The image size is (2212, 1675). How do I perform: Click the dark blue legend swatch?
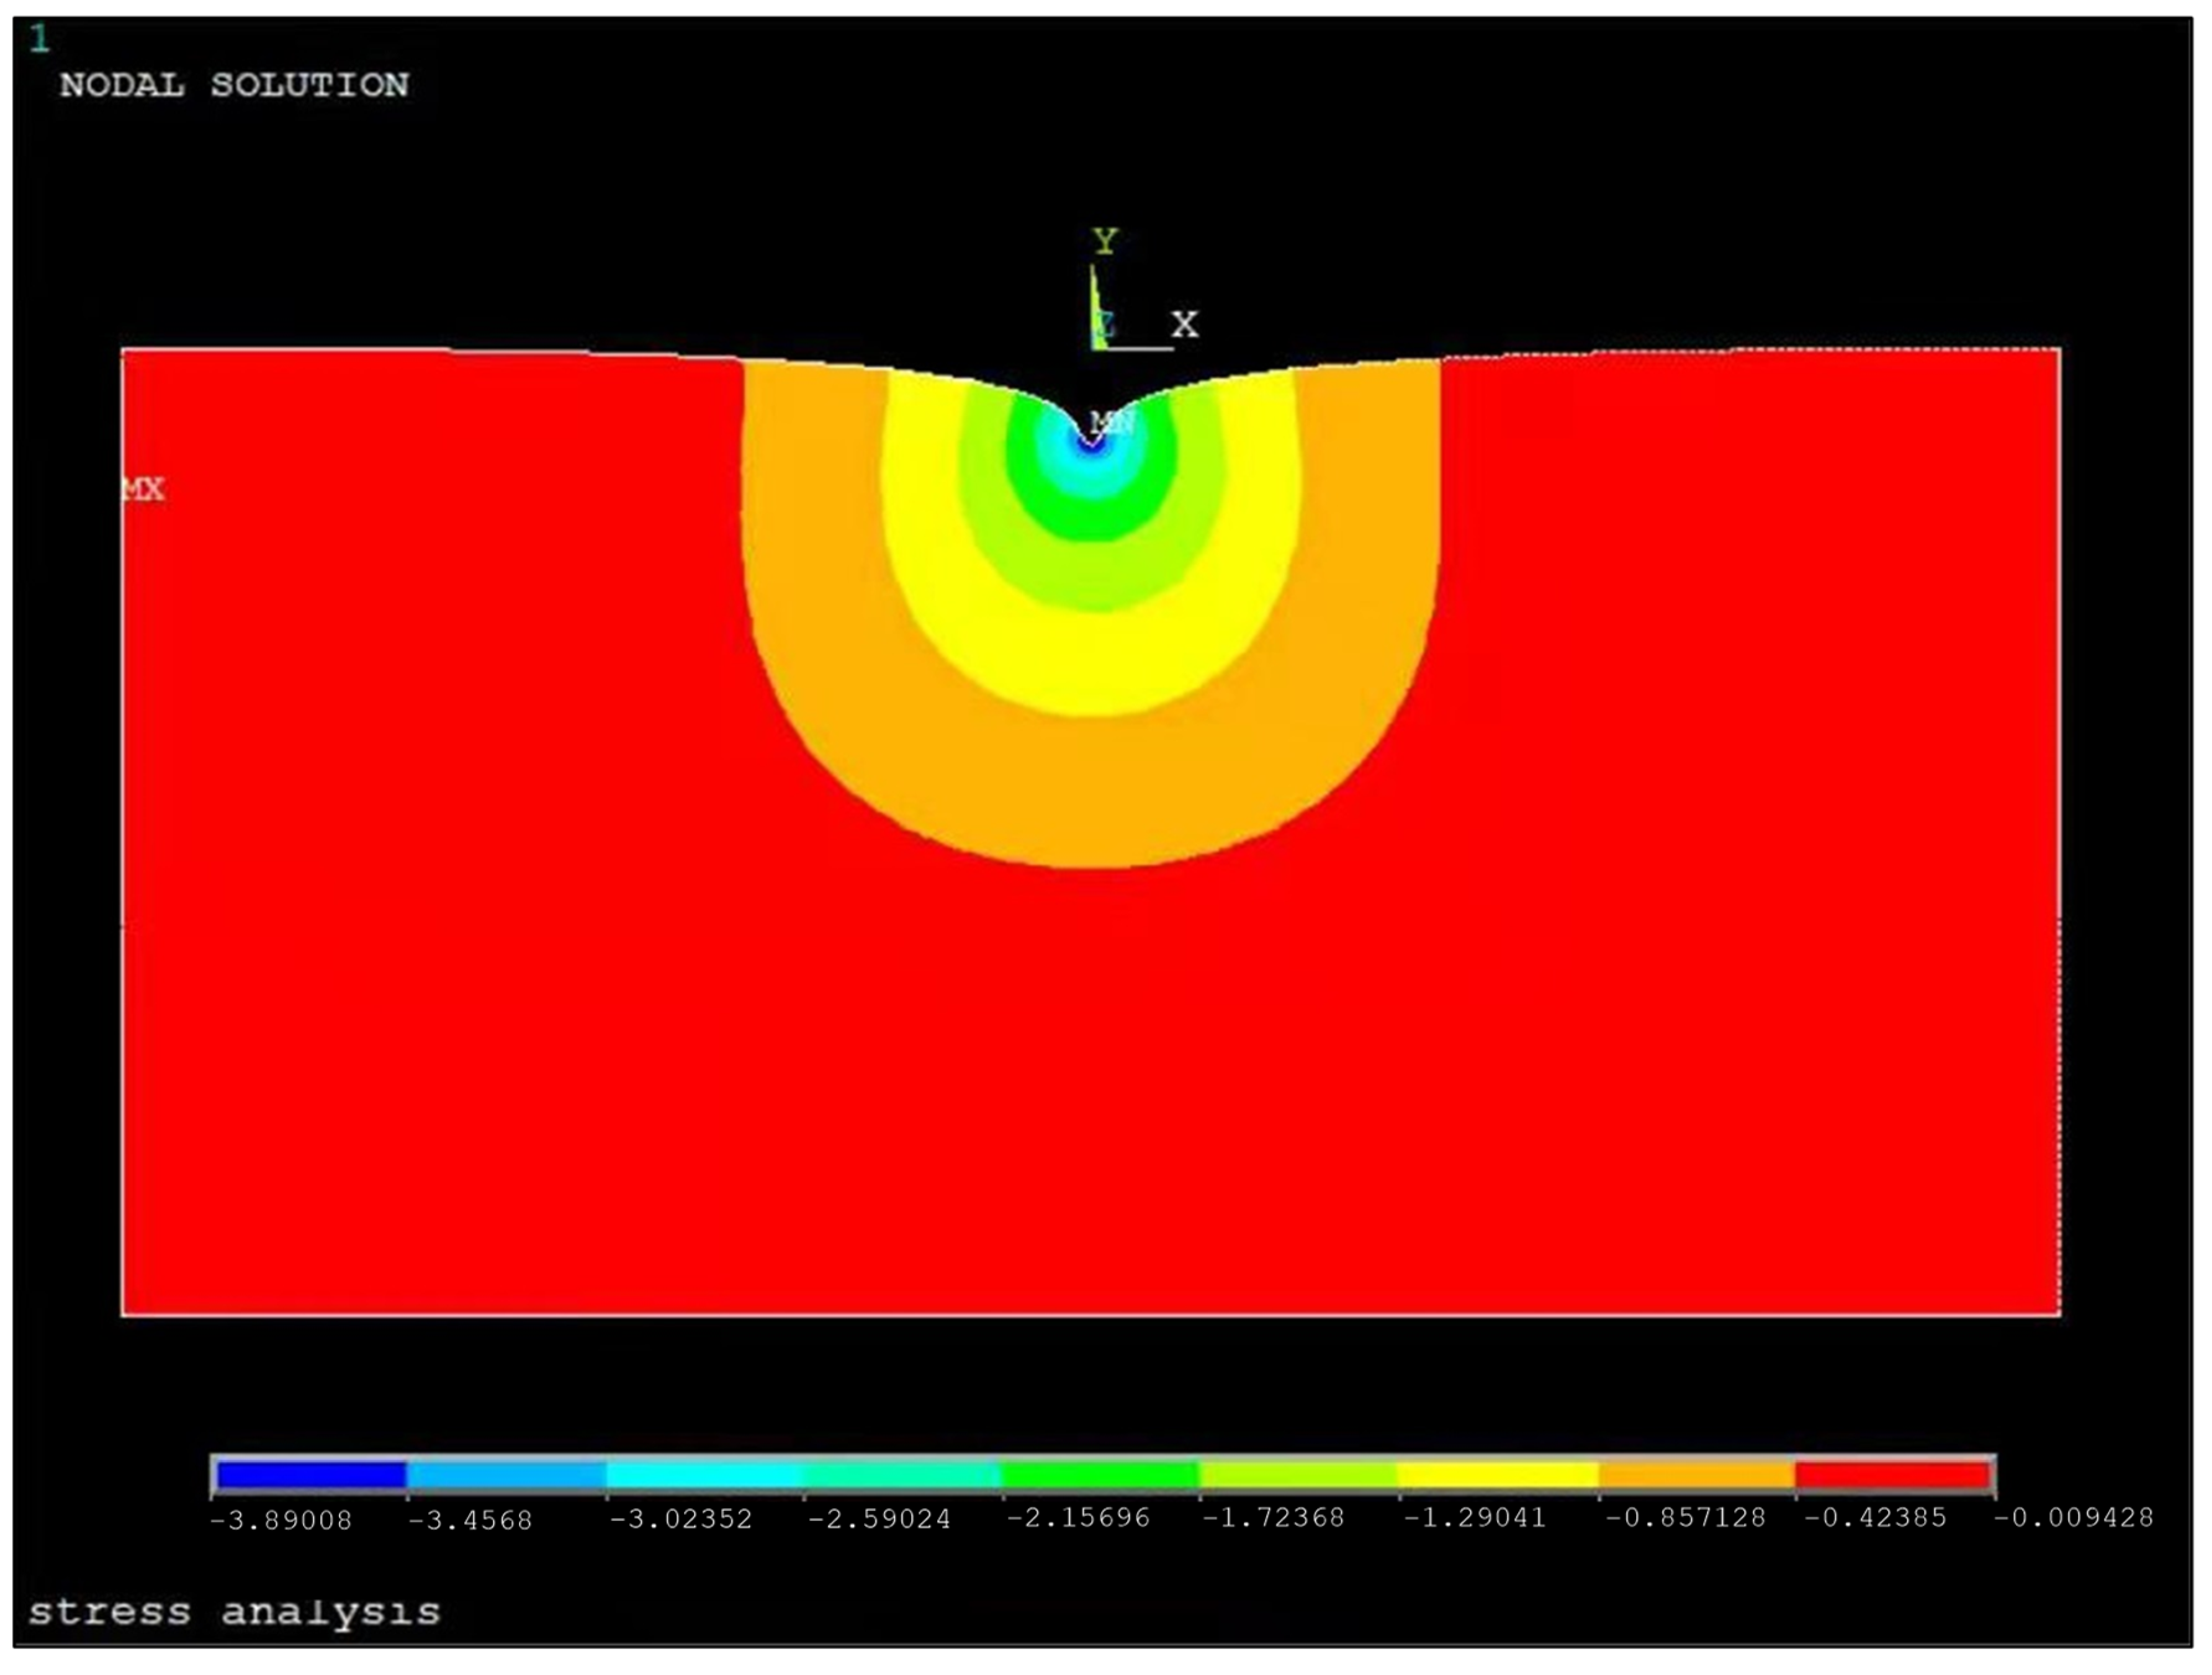(311, 1475)
